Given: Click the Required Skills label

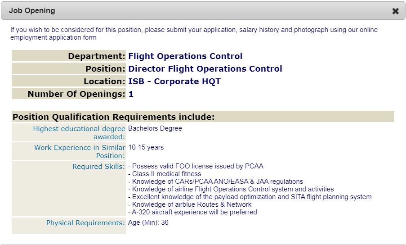Looking at the screenshot, I should coord(98,167).
